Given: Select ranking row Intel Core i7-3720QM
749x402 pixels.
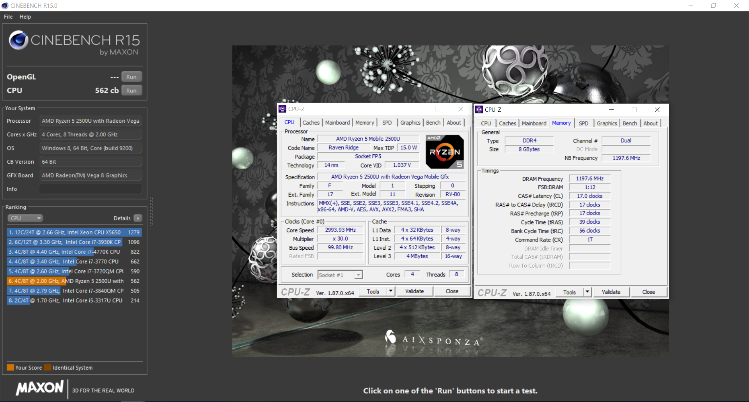Looking at the screenshot, I should (x=74, y=271).
